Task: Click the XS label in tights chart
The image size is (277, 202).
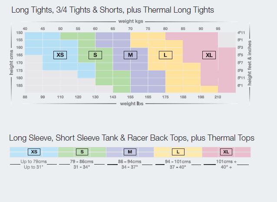Action: coord(60,55)
